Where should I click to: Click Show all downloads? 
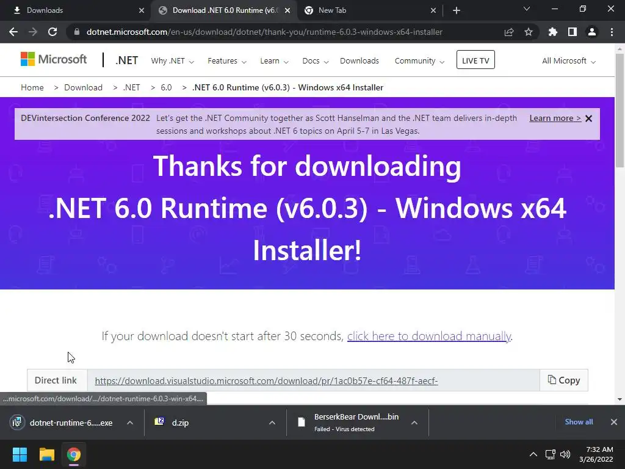pos(579,422)
